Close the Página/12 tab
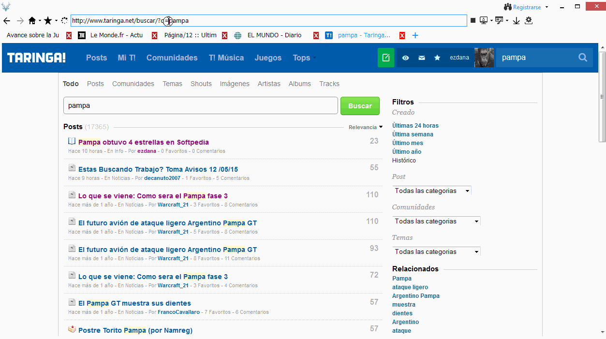 pos(225,35)
